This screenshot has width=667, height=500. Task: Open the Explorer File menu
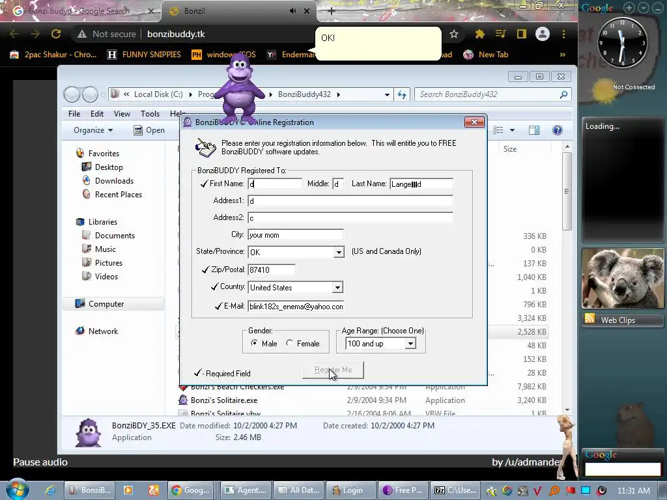point(74,113)
